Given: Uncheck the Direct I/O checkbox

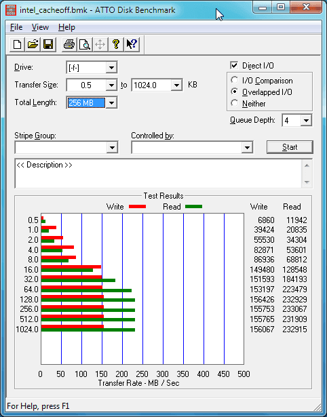Looking at the screenshot, I should tap(234, 65).
